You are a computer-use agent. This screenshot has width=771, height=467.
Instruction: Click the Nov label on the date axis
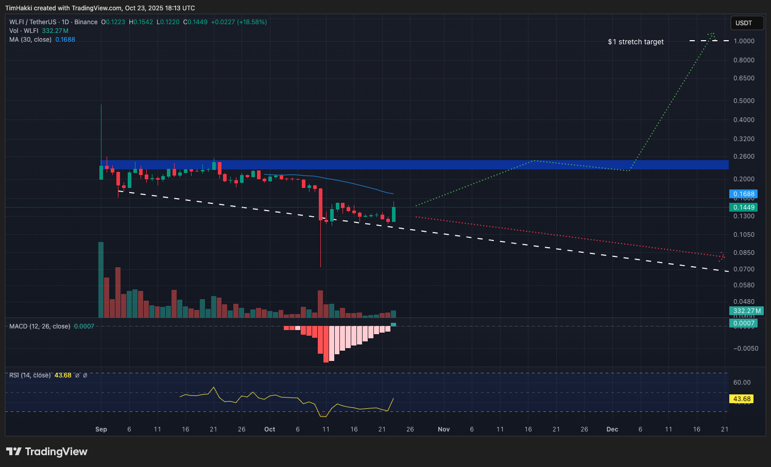pyautogui.click(x=443, y=429)
